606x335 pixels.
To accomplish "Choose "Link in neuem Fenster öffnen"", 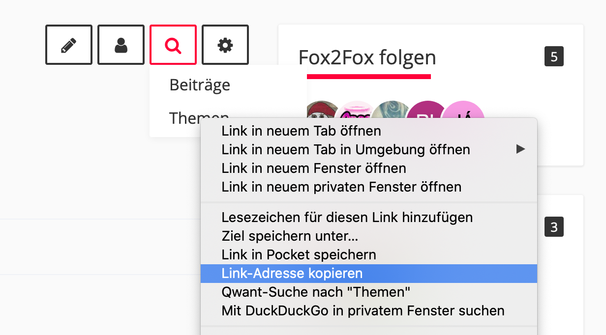I will 314,168.
